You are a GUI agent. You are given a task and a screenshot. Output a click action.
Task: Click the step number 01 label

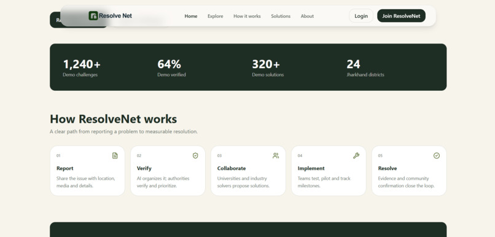click(x=58, y=155)
